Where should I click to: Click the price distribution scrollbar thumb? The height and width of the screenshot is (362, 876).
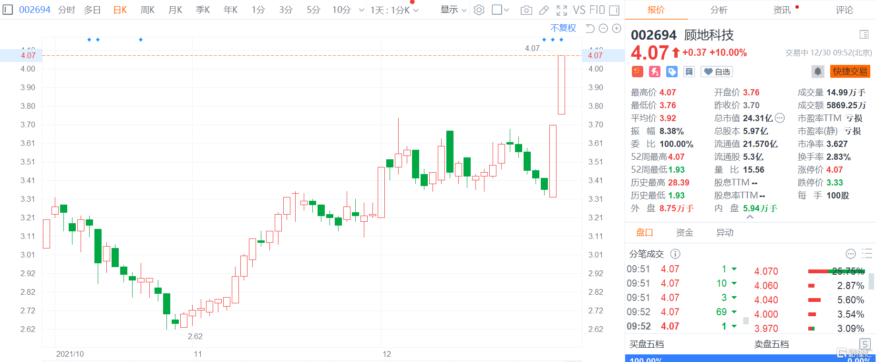871,281
